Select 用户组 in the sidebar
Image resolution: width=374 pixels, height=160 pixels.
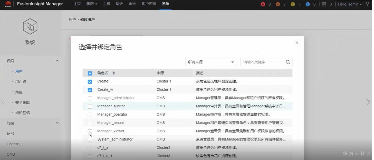[21, 82]
